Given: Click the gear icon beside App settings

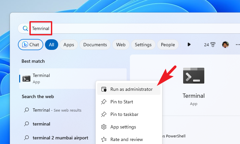Looking at the screenshot, I should click(104, 127).
